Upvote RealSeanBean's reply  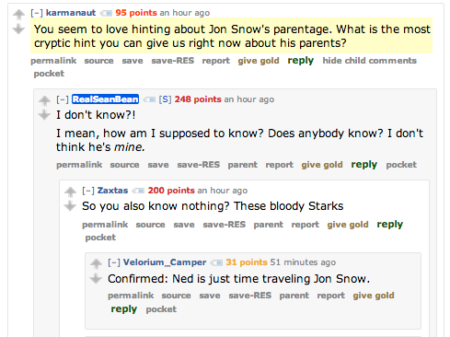(x=44, y=101)
